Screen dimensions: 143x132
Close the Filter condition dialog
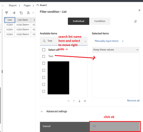coord(139,10)
